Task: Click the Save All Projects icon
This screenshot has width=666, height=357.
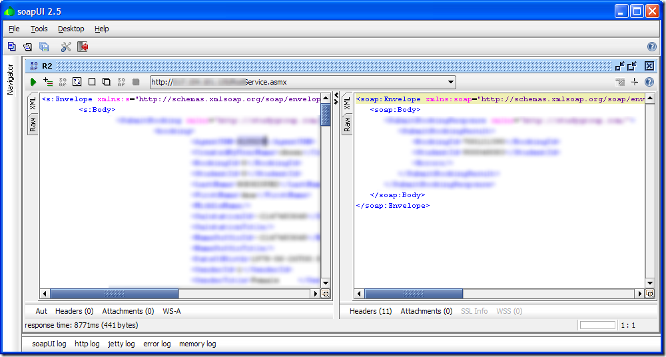Action: [44, 47]
